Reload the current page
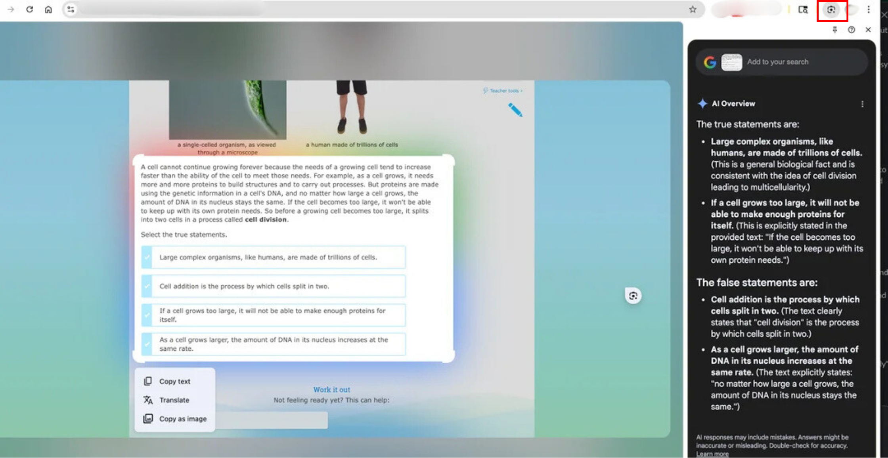This screenshot has height=458, width=888. tap(30, 10)
